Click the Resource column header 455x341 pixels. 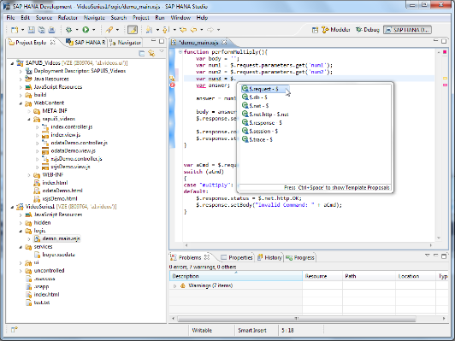click(322, 276)
